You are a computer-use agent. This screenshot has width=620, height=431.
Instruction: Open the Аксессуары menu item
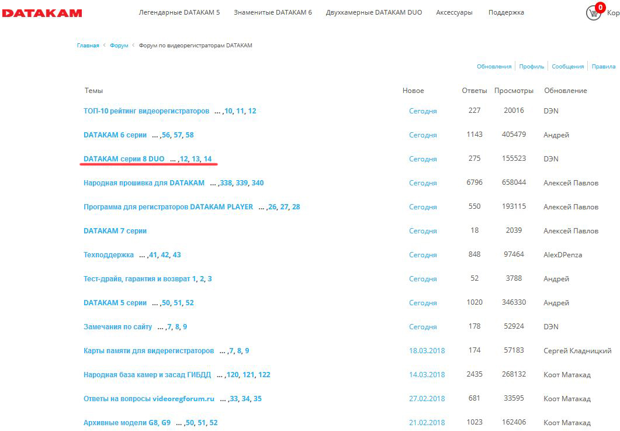(x=454, y=12)
